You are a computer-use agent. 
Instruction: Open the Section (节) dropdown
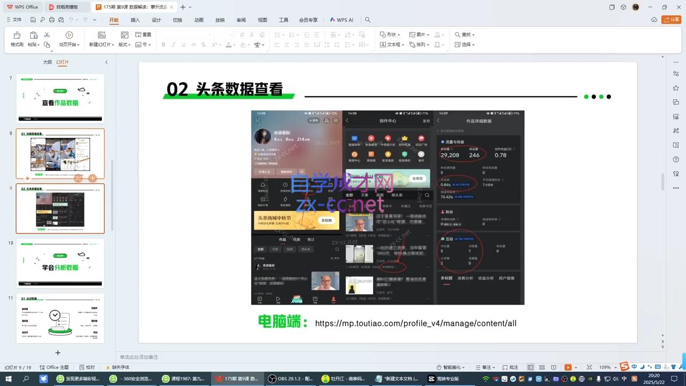(x=143, y=44)
